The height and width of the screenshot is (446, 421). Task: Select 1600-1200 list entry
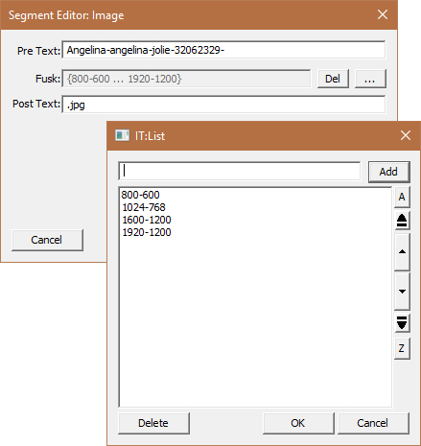tap(147, 220)
